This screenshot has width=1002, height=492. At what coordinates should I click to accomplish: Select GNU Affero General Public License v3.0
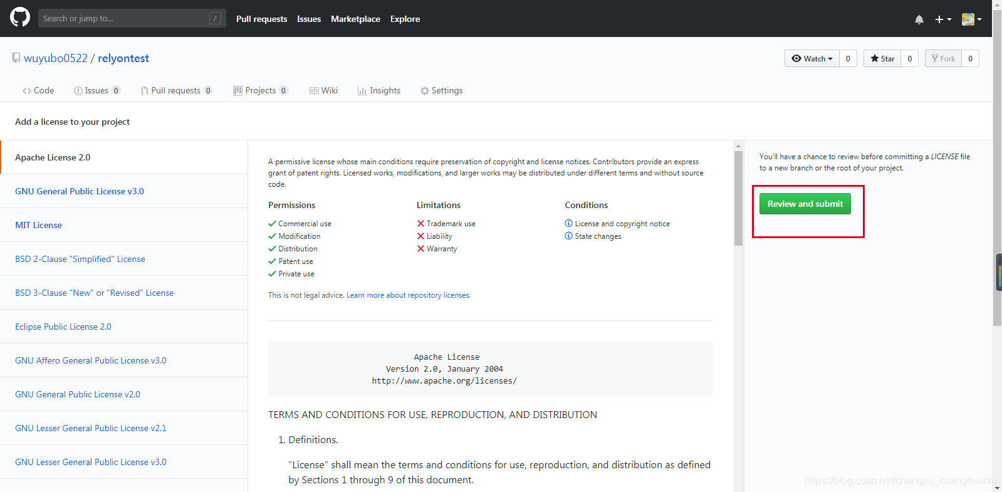pos(124,360)
